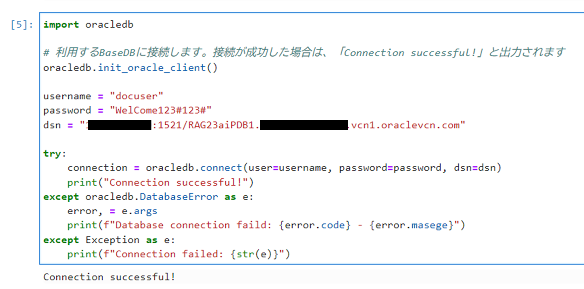
Task: Click the dsn assignment line
Action: [x=254, y=125]
